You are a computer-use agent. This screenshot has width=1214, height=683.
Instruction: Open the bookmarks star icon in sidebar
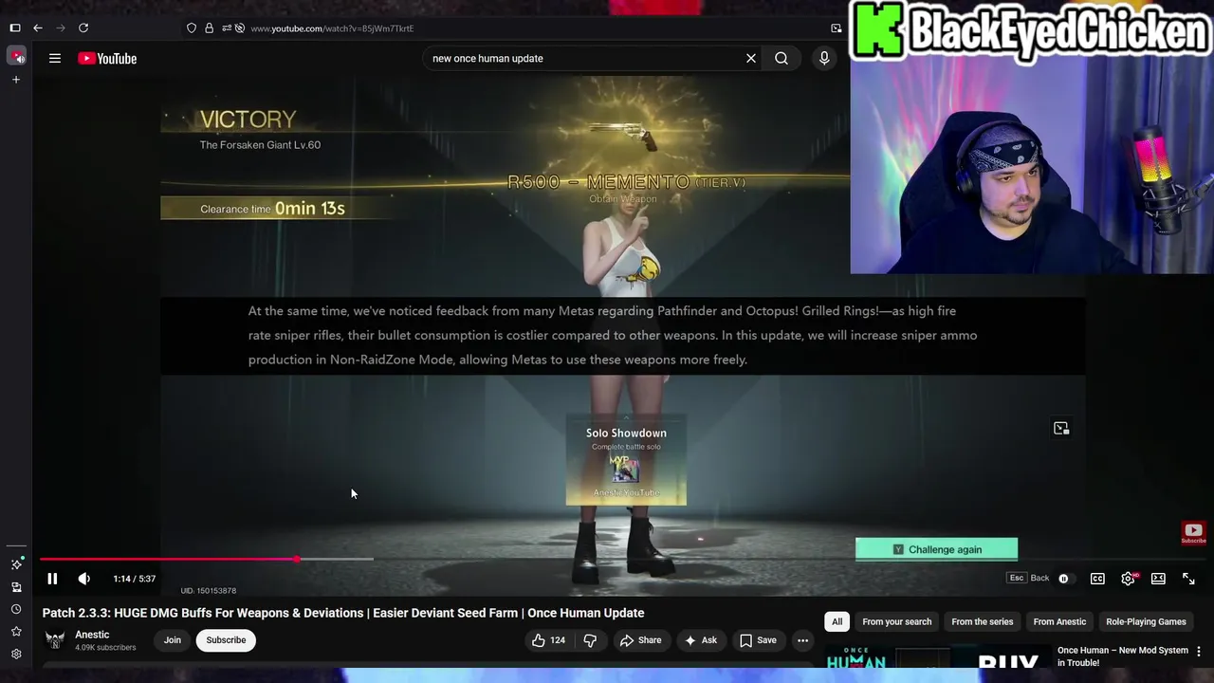[16, 632]
